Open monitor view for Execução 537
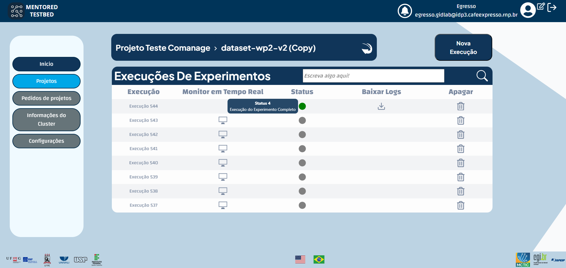Screen dimensions: 566x268 pos(223,205)
